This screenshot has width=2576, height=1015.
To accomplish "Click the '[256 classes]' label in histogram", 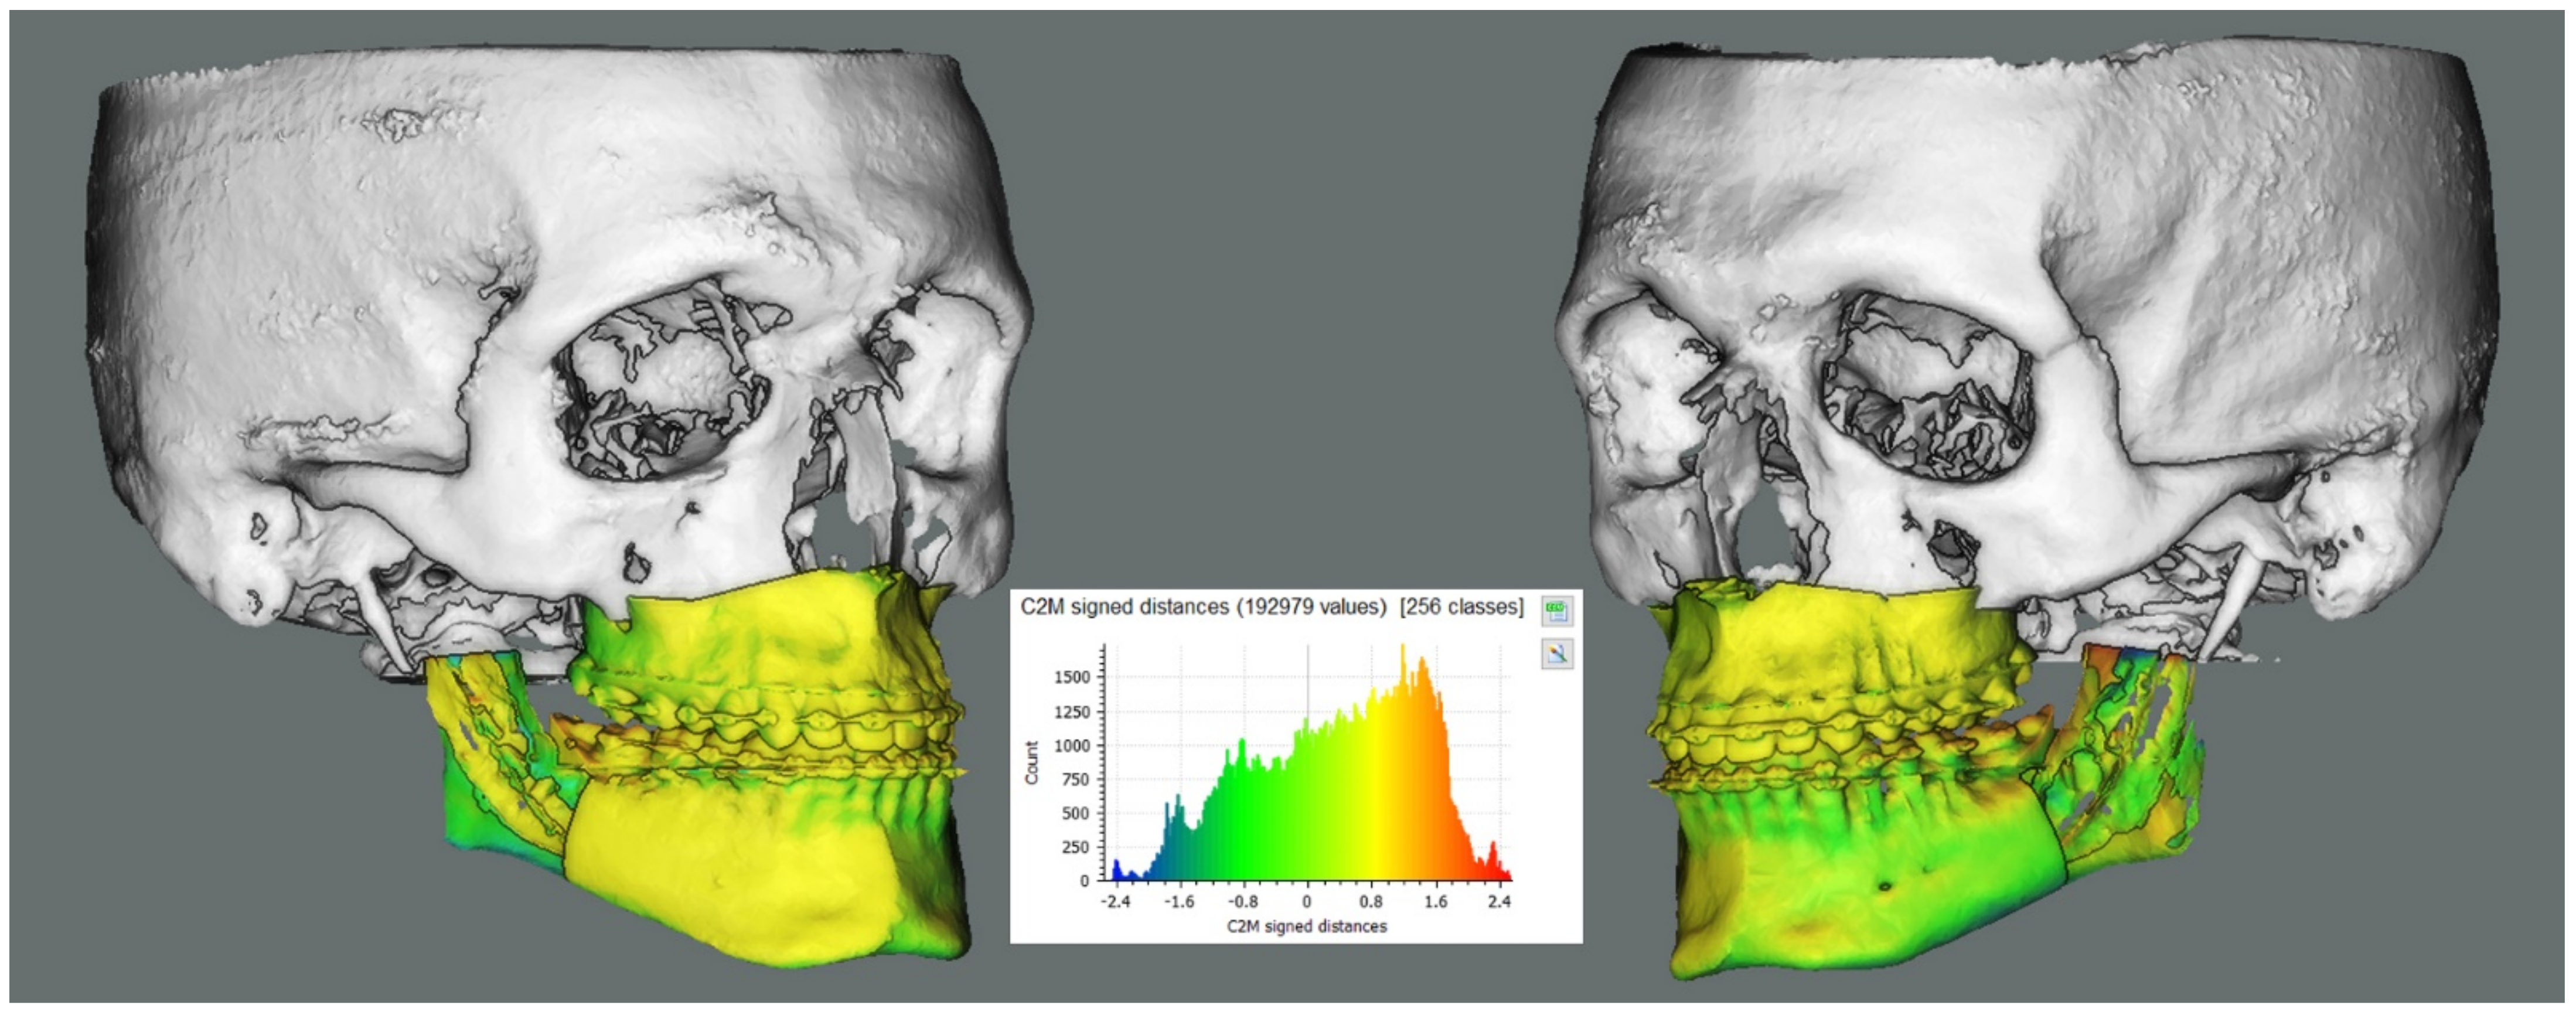I will pos(1461,607).
